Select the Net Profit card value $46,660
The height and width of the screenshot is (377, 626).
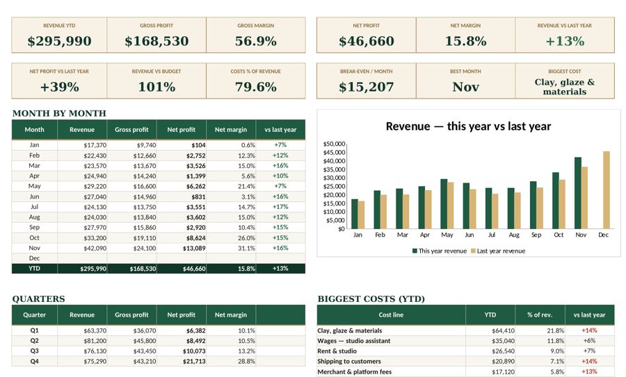click(367, 41)
